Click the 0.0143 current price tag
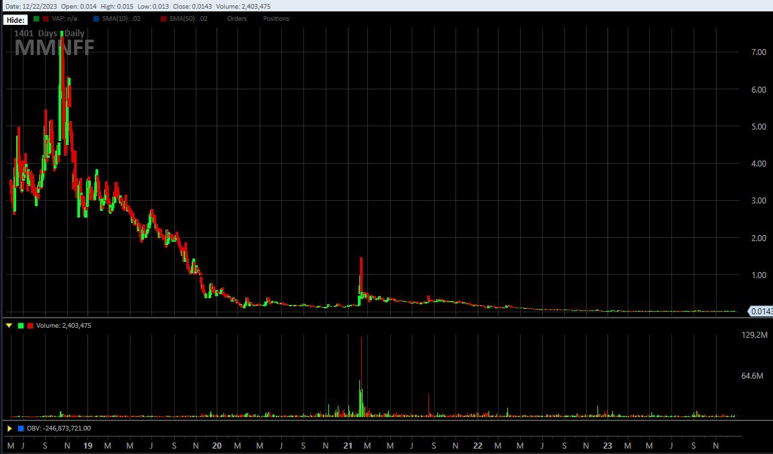Image resolution: width=773 pixels, height=454 pixels. click(760, 311)
